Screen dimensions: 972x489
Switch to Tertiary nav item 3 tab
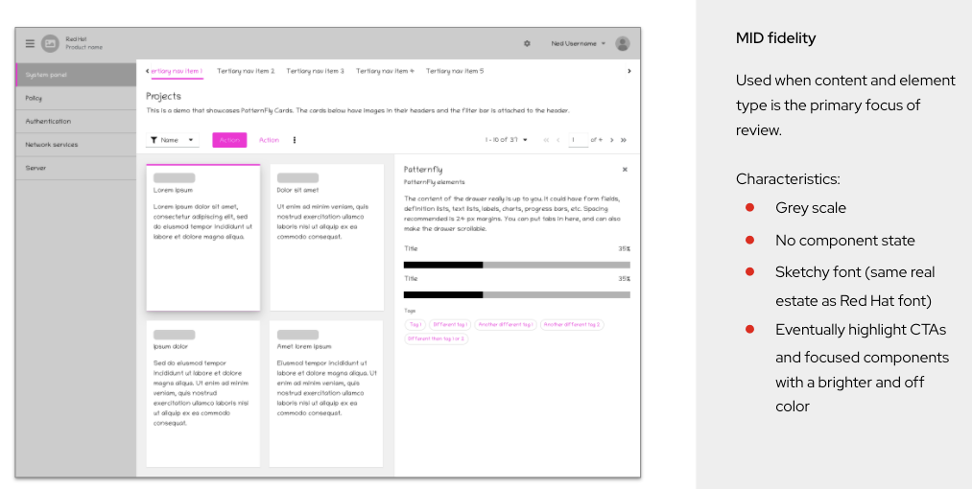[x=315, y=71]
